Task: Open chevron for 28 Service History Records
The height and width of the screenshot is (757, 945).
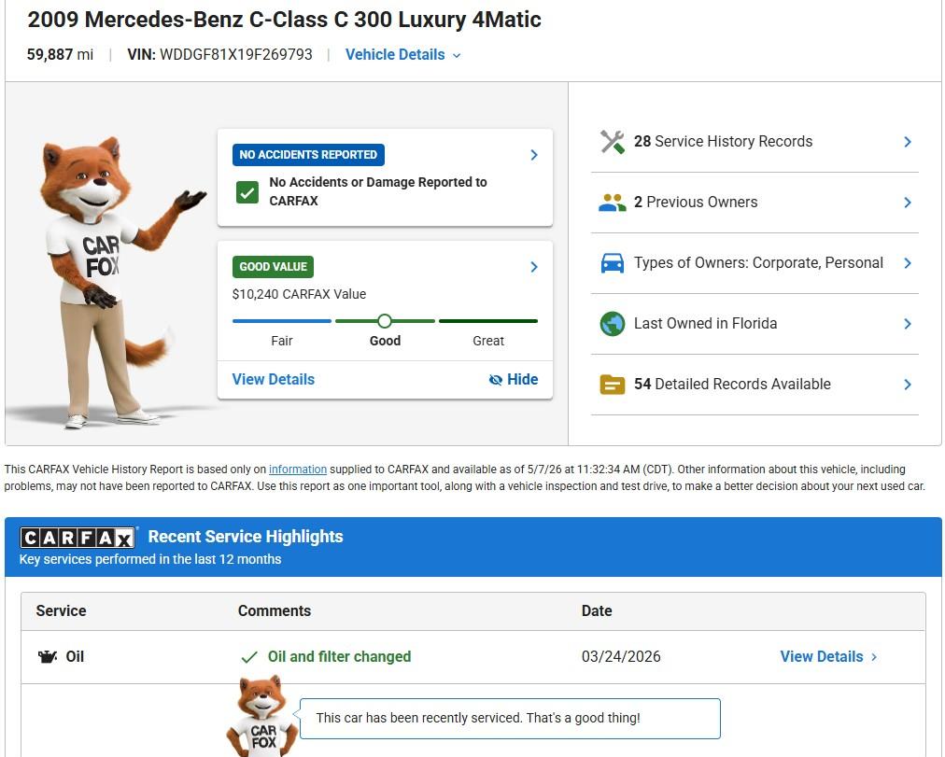Action: [x=908, y=142]
